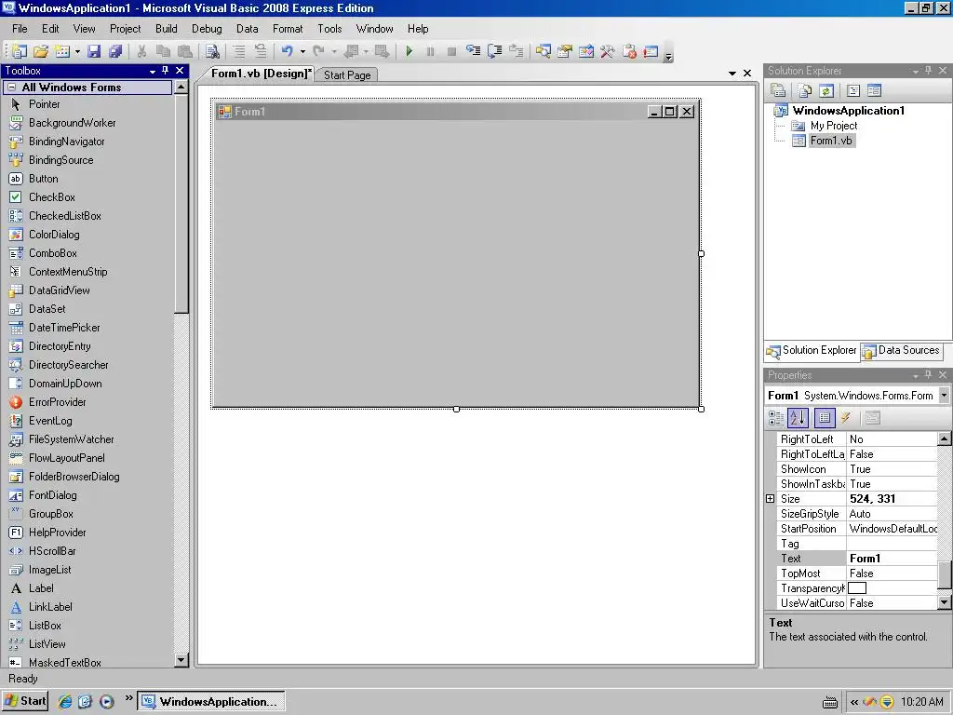Viewport: 953px width, 715px height.
Task: Click the Open File folder icon
Action: [x=41, y=52]
